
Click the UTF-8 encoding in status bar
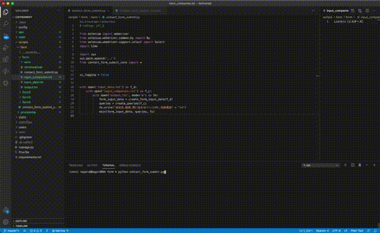pos(337,231)
